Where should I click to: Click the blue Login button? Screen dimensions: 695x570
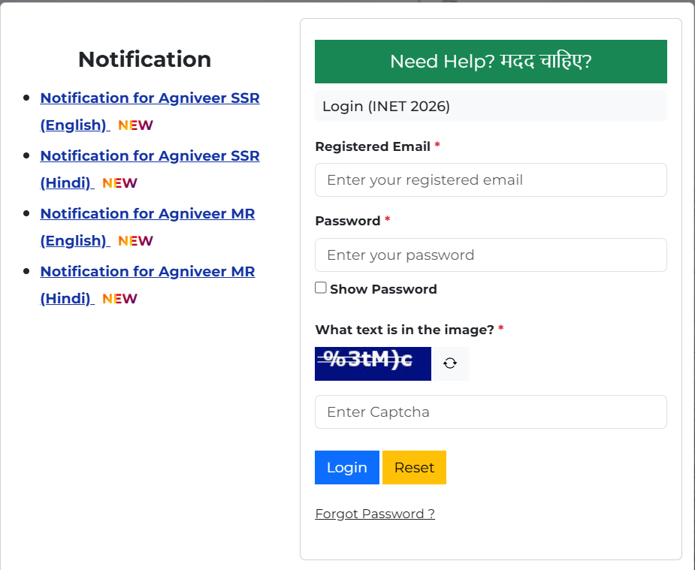(x=347, y=468)
